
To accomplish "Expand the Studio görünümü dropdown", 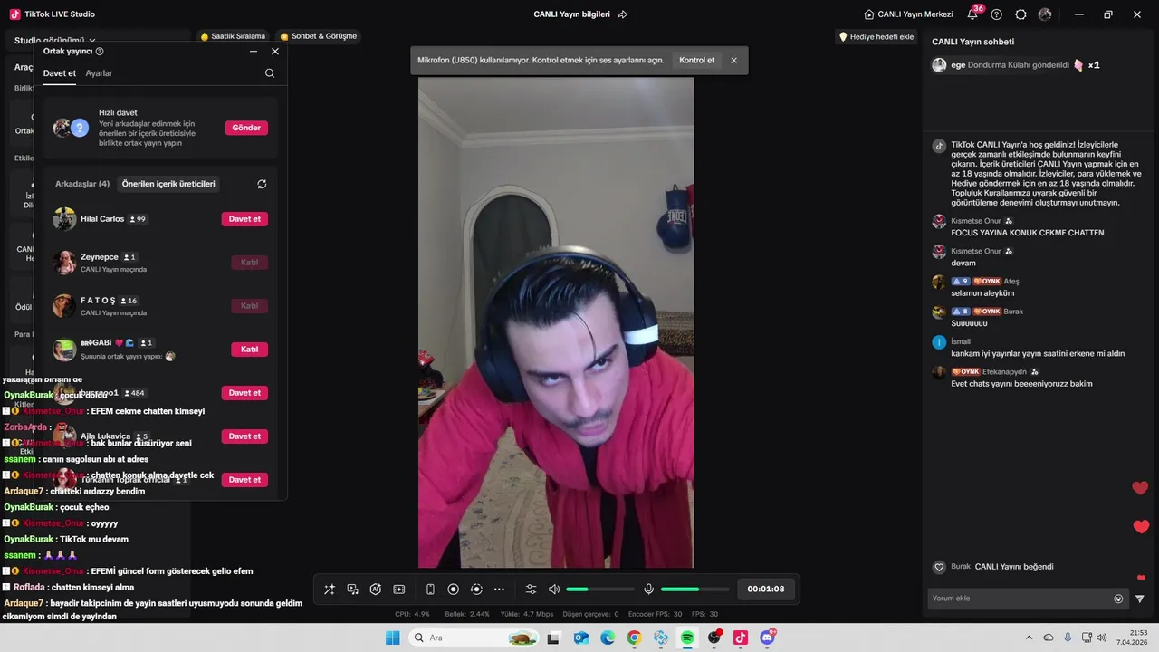I will [x=54, y=41].
